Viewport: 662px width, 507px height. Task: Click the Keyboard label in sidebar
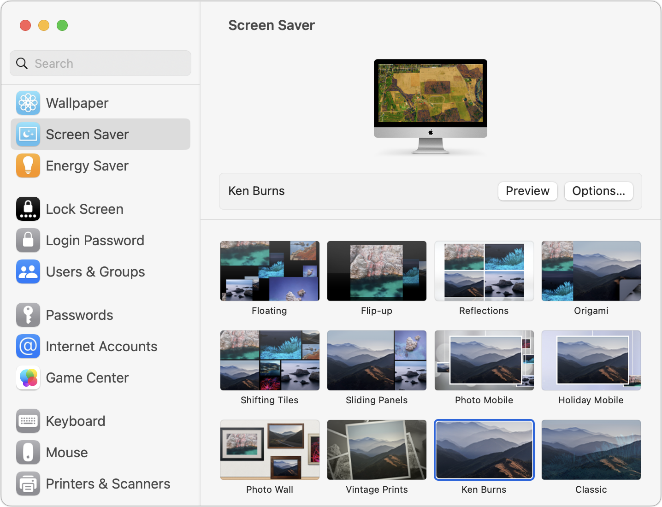76,421
